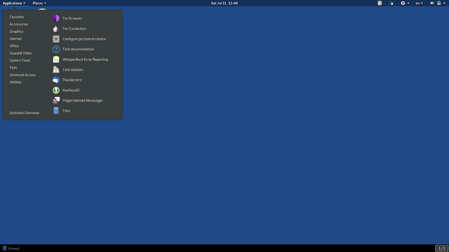
Task: Open the Pidgin Internet Messenger icon
Action: tap(56, 101)
